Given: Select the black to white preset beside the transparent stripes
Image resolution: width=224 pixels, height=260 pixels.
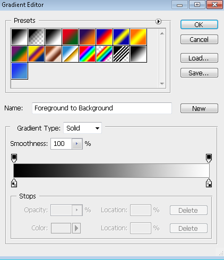Looking at the screenshot, I should point(138,54).
